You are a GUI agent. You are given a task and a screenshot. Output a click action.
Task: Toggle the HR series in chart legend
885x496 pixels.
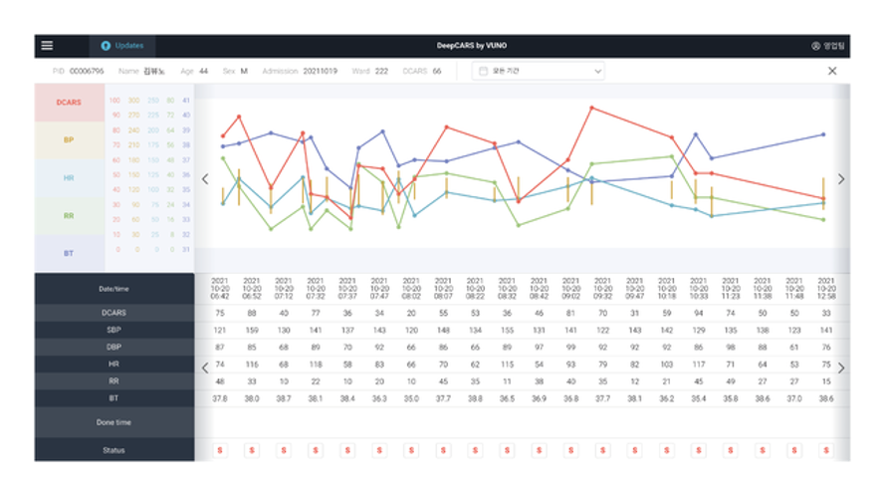69,178
